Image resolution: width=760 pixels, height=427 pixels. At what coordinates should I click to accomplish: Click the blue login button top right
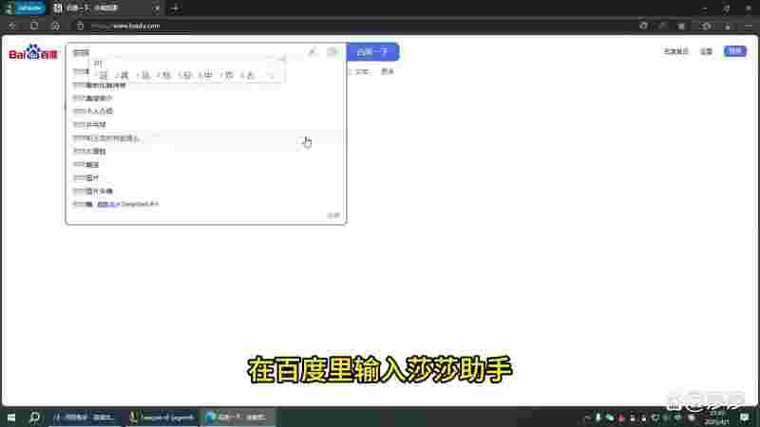coord(734,51)
